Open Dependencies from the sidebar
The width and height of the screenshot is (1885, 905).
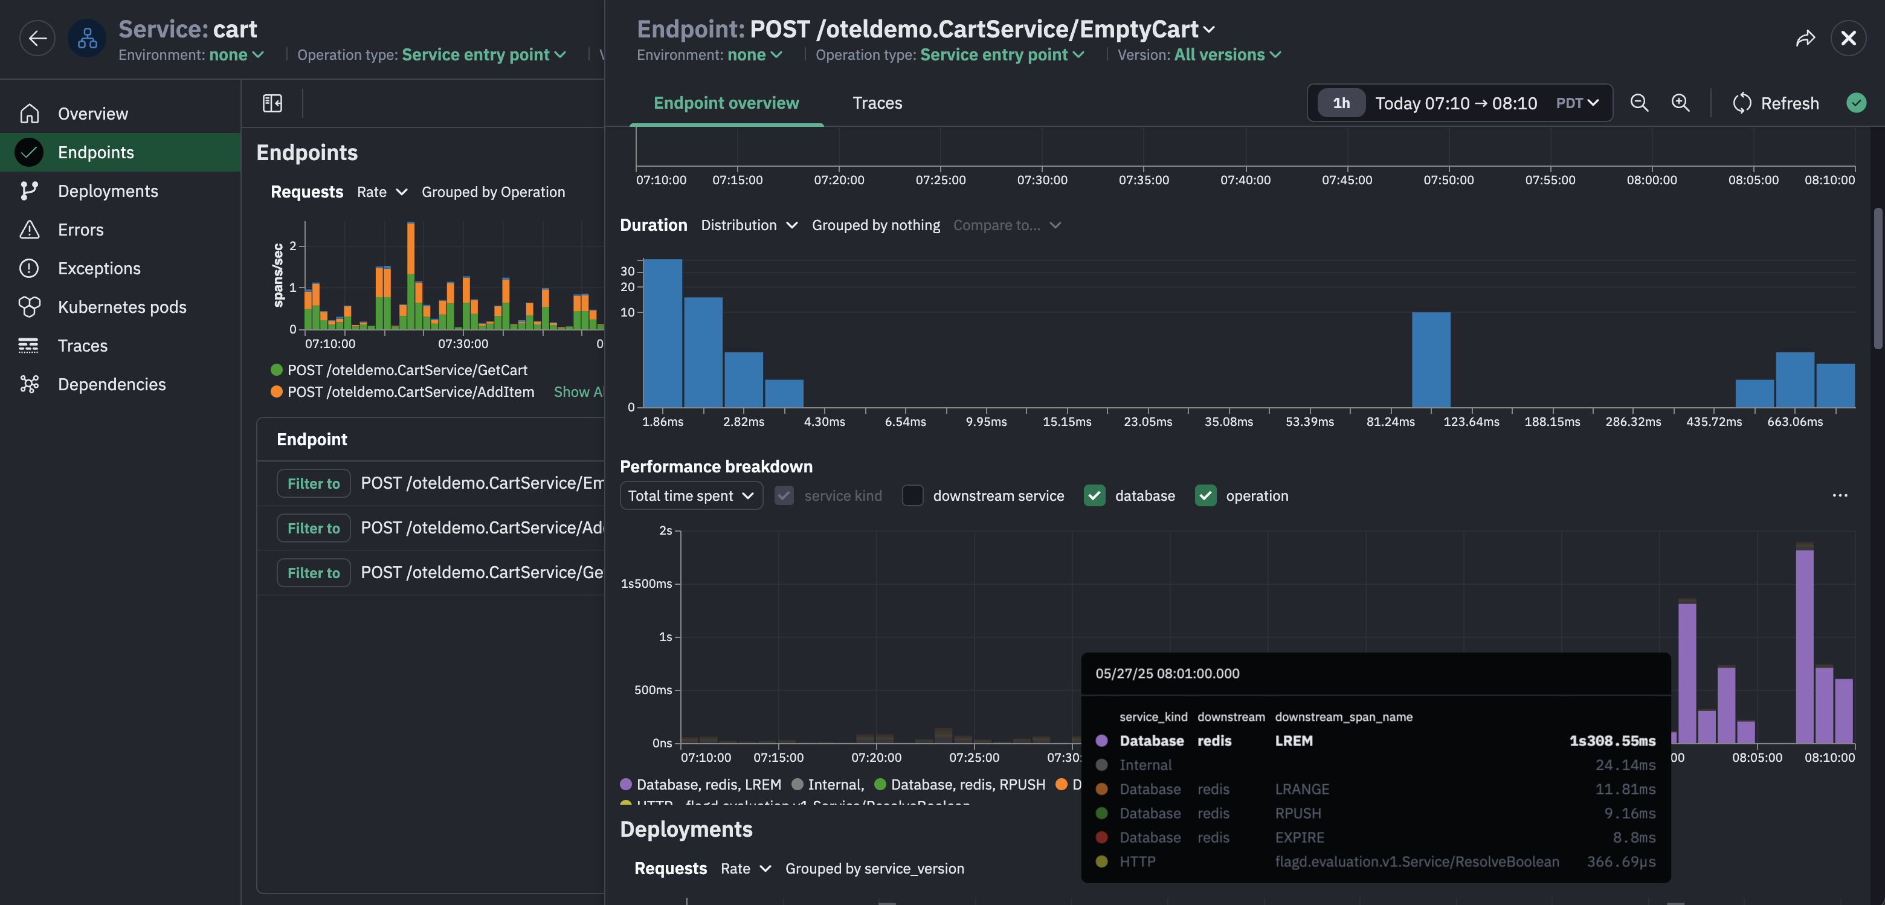click(x=111, y=384)
